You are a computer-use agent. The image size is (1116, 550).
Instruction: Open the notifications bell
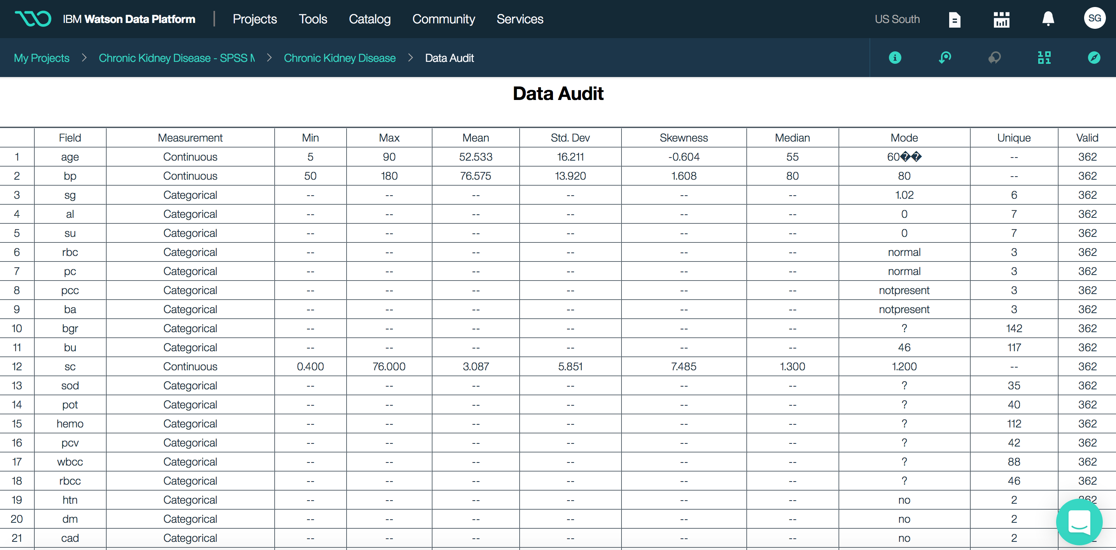(1048, 19)
